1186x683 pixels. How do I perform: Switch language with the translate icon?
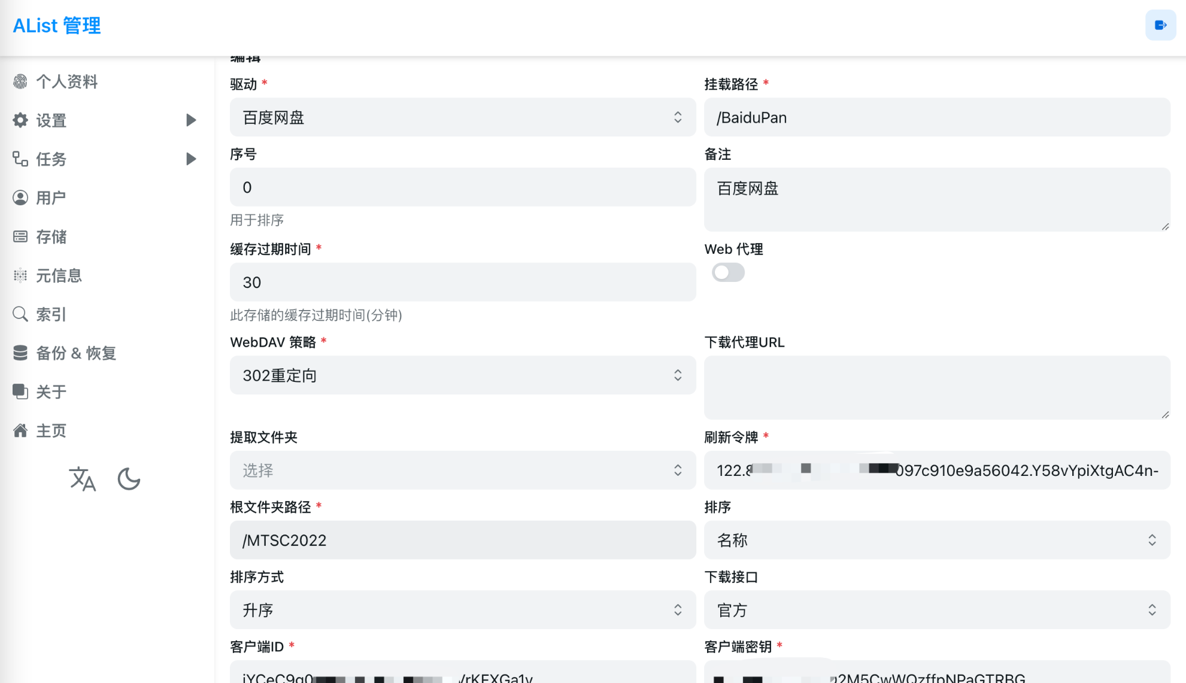pyautogui.click(x=83, y=479)
